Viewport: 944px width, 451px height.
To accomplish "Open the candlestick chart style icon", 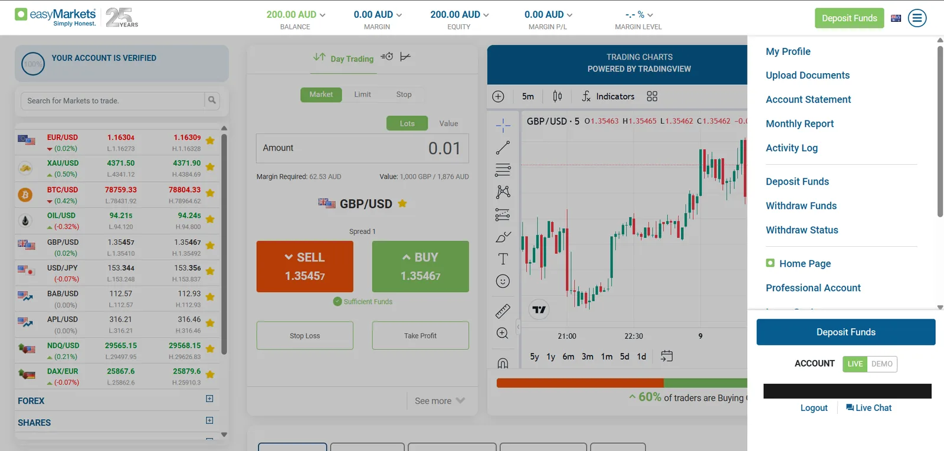I will click(558, 96).
